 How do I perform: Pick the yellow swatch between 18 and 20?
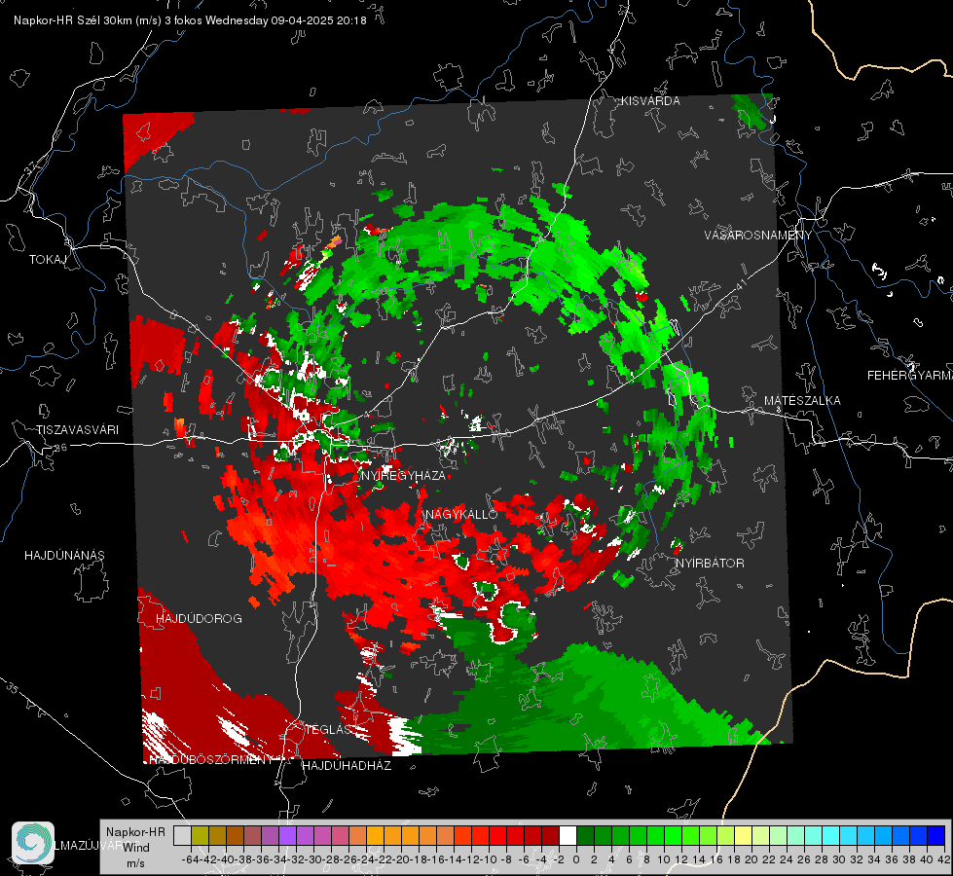[744, 836]
